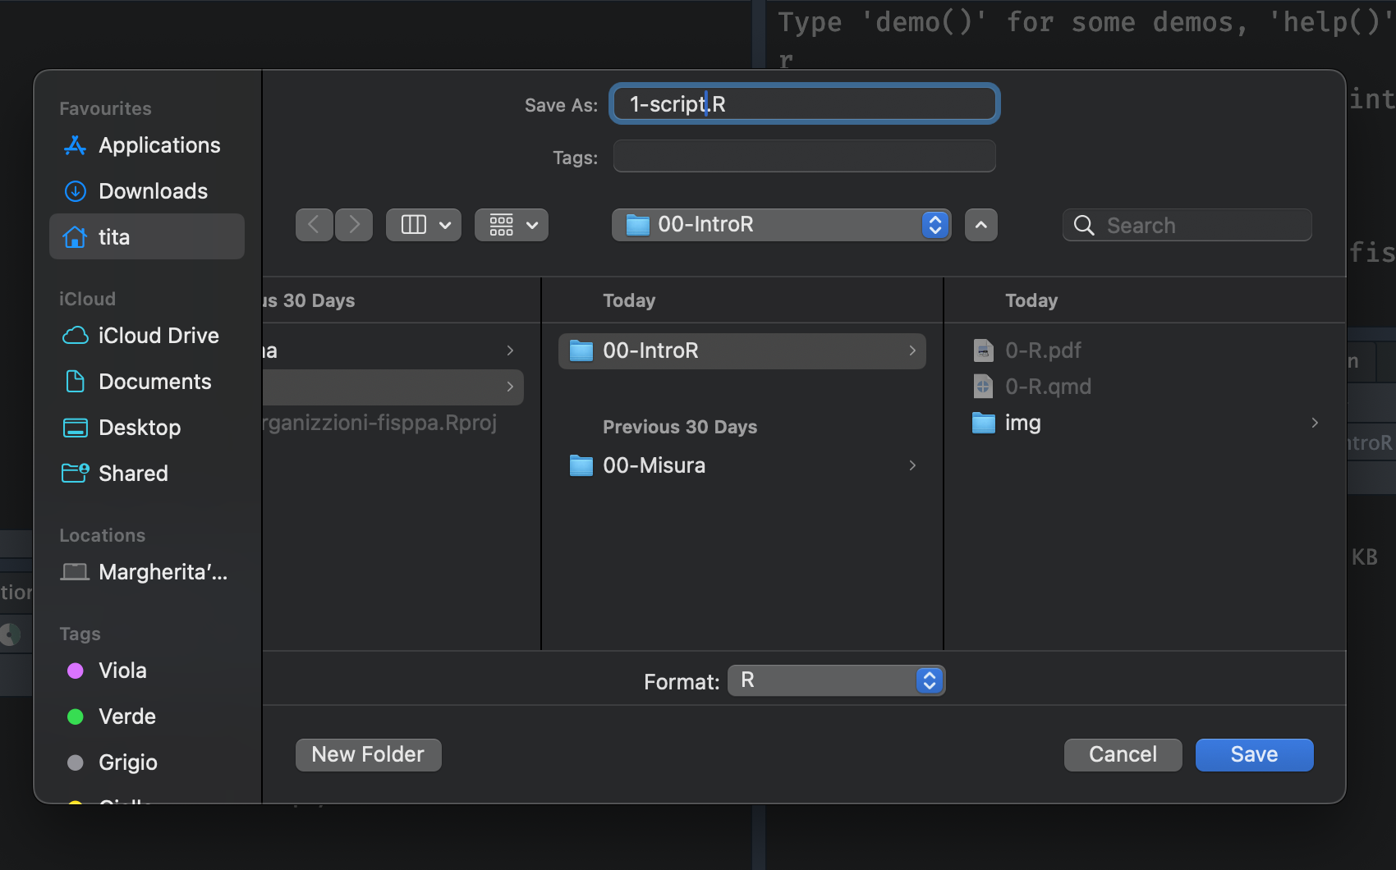This screenshot has height=870, width=1396.
Task: Click the forward navigation arrow
Action: point(354,225)
